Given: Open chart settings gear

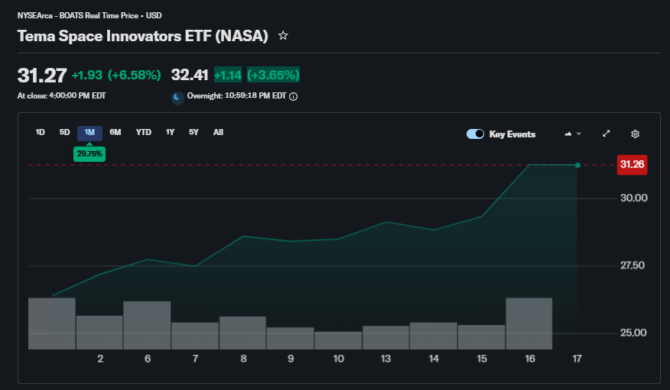Looking at the screenshot, I should pos(635,134).
